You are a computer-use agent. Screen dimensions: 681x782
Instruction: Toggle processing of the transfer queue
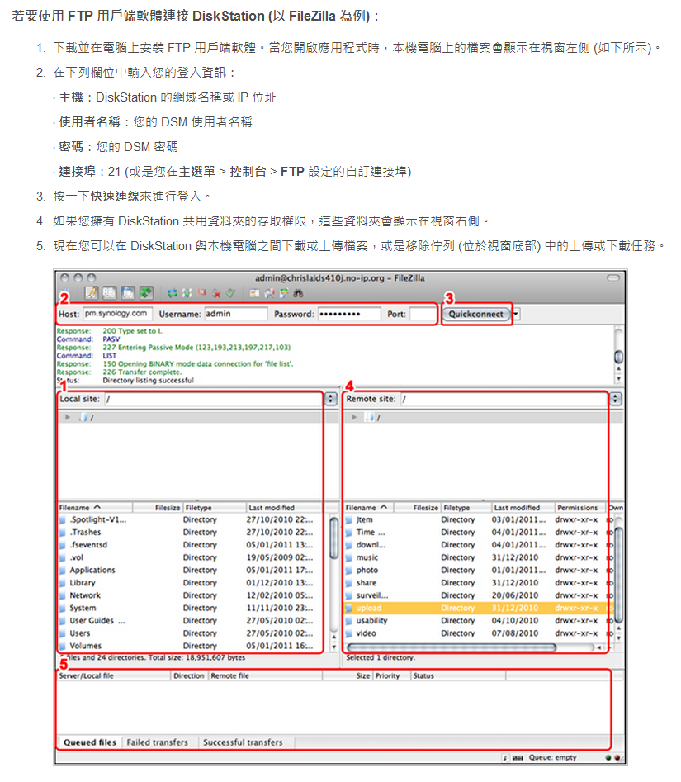tap(187, 293)
